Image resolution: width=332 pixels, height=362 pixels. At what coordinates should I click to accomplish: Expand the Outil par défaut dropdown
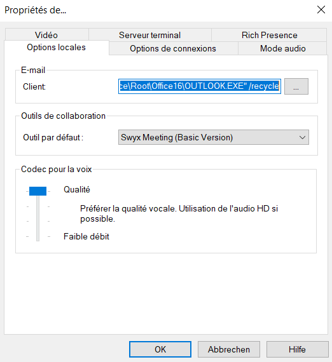214,137
